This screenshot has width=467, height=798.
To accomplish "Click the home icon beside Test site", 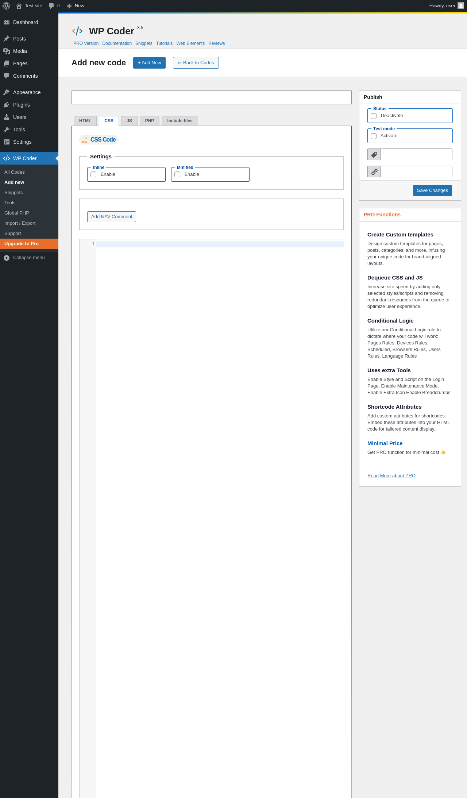I will click(x=19, y=6).
